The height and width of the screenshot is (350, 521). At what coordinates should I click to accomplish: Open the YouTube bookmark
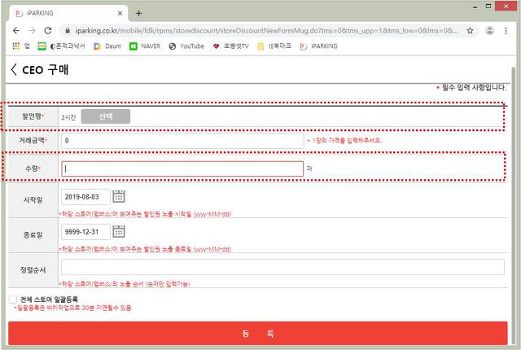(x=186, y=46)
